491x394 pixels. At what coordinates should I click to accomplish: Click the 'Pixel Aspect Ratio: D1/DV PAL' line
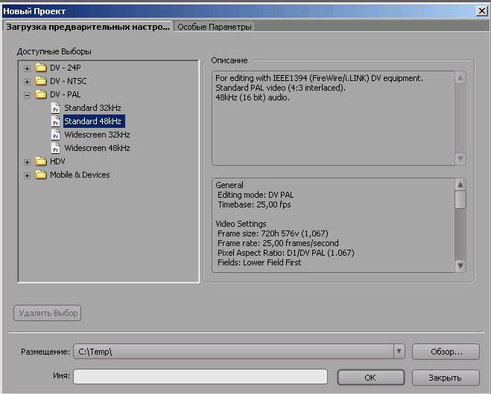point(285,253)
